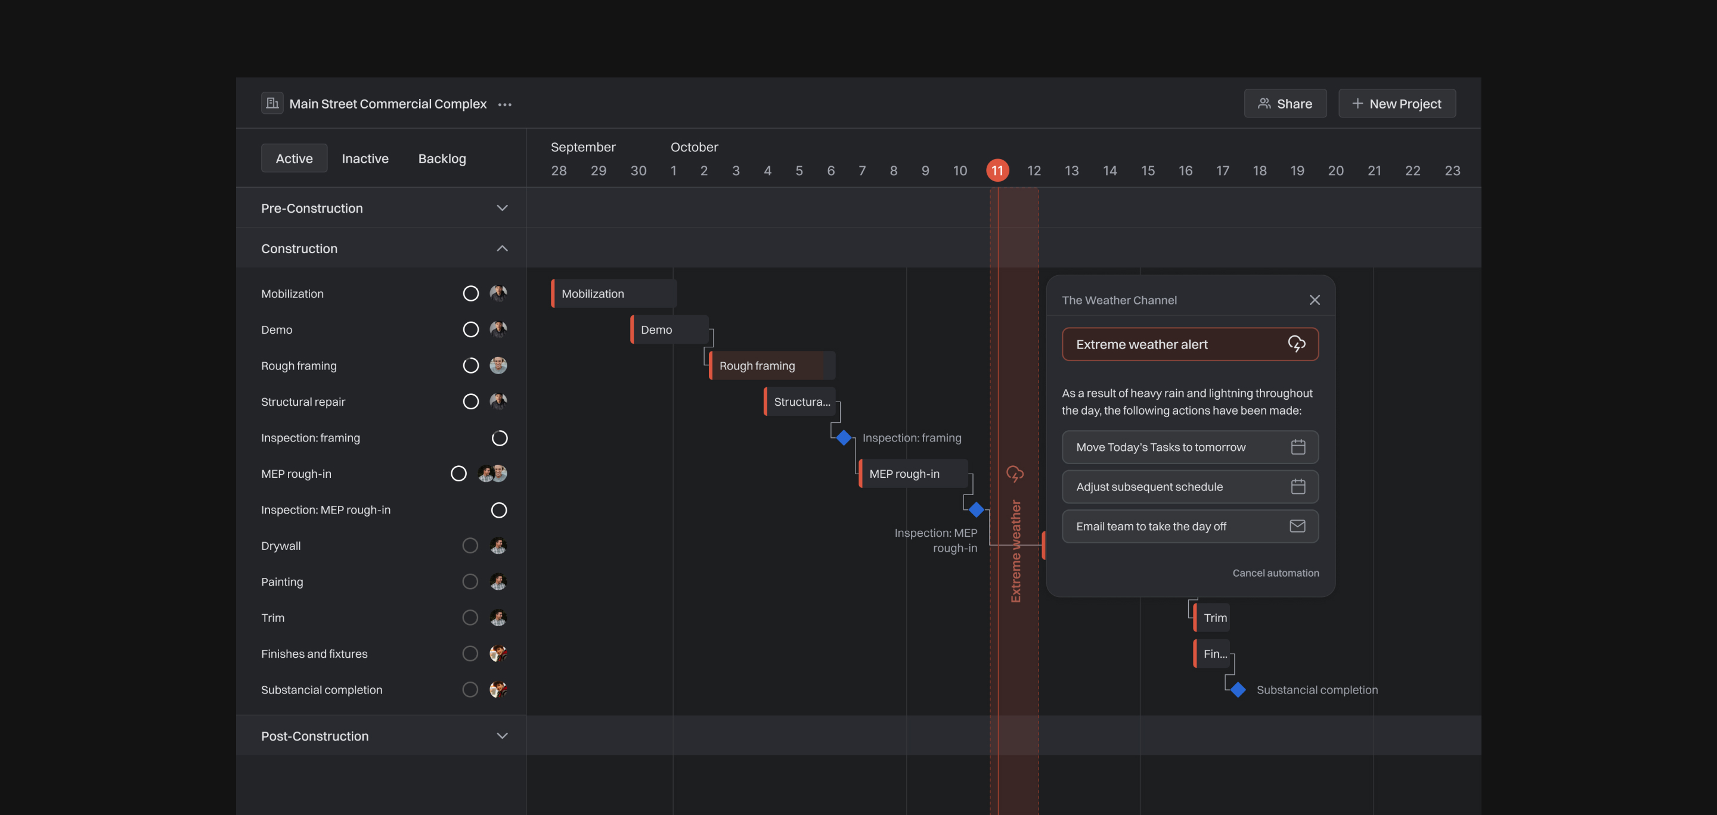Select Adjust subsequent schedule action
Image resolution: width=1717 pixels, height=815 pixels.
[1191, 487]
